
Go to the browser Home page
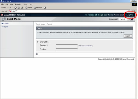tap(22, 8)
